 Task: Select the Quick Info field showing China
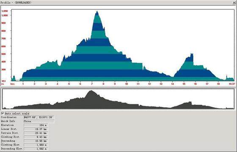39,121
